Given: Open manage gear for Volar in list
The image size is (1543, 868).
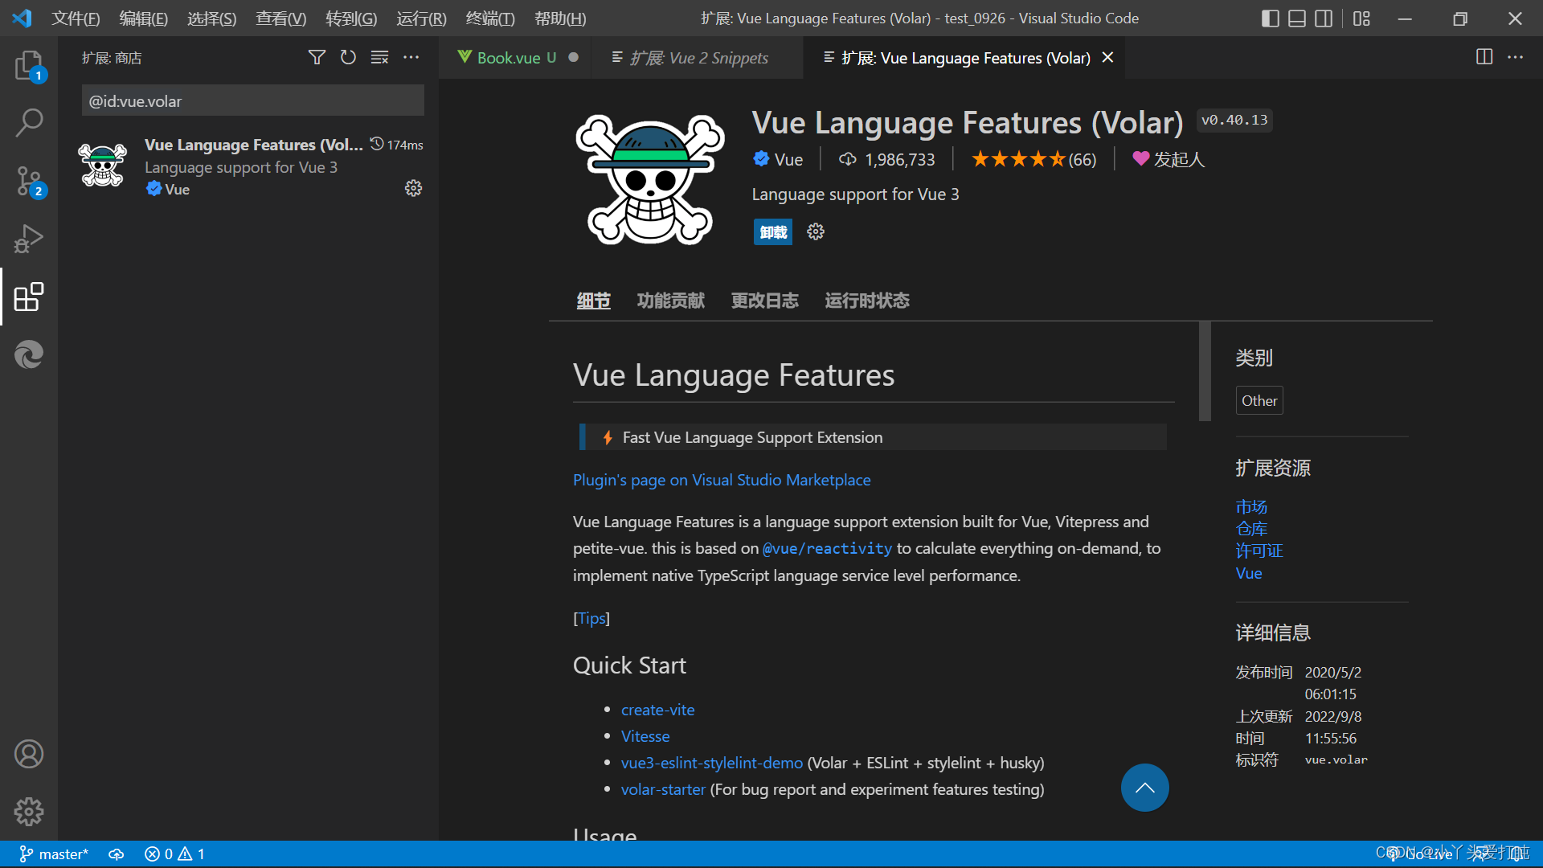Looking at the screenshot, I should coord(413,188).
